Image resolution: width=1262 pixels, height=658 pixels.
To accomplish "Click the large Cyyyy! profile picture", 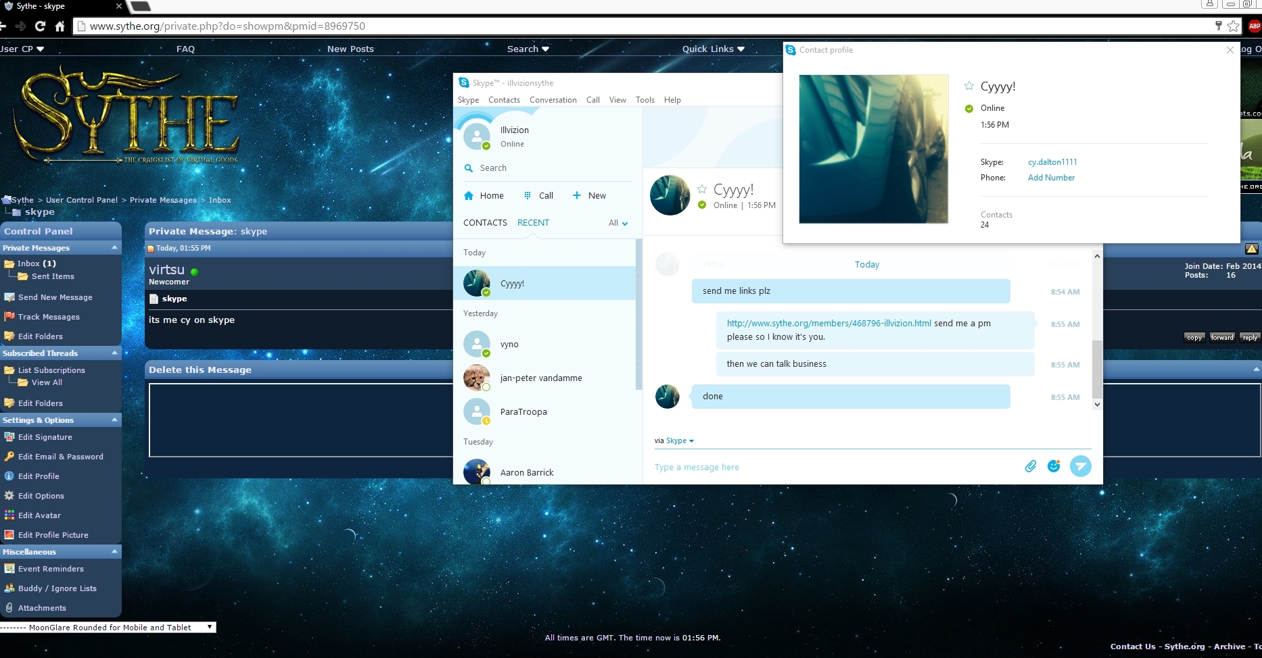I will click(x=874, y=149).
